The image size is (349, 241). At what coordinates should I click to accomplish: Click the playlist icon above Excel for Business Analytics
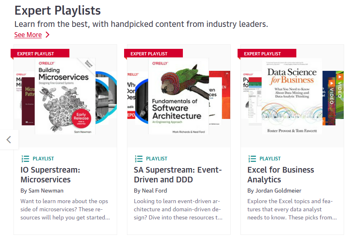click(x=252, y=159)
